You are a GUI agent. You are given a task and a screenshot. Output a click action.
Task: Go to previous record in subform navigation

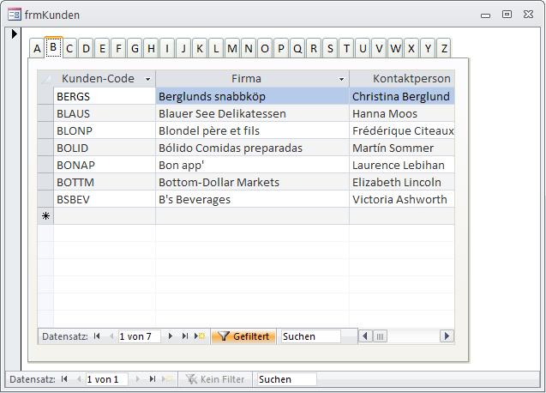[111, 336]
